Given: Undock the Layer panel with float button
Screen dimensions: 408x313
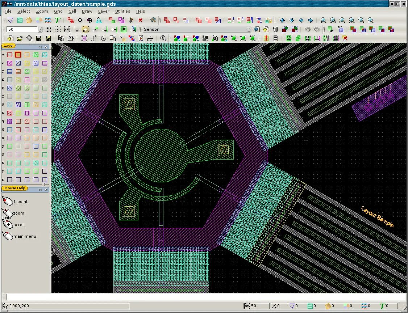Looking at the screenshot, I should tap(40, 47).
